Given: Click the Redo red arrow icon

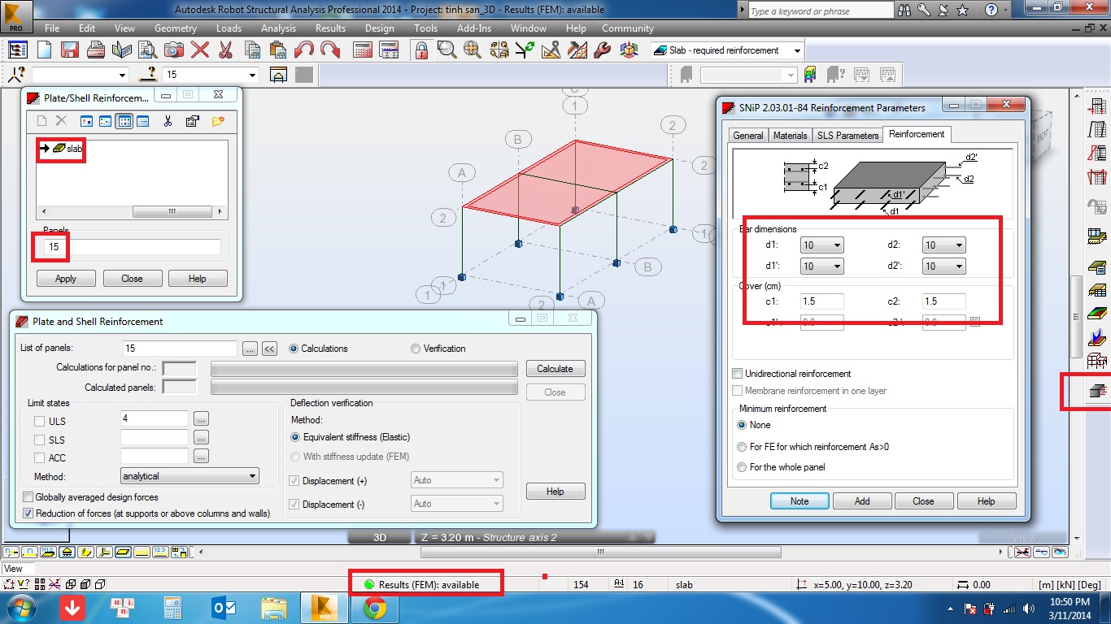Looking at the screenshot, I should (330, 50).
